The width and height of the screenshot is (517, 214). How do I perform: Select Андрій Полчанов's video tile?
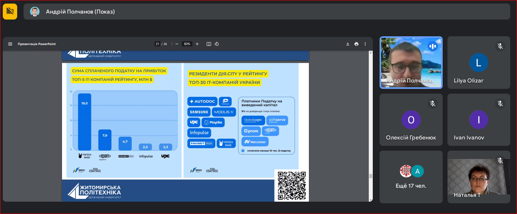[x=411, y=63]
